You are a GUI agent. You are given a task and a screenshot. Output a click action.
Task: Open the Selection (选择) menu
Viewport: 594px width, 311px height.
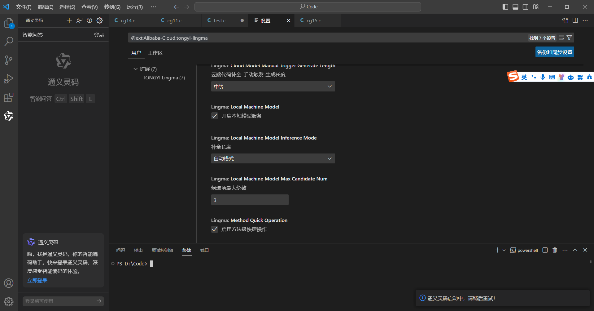pos(67,7)
